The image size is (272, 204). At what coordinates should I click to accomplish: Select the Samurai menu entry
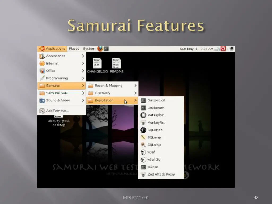(62, 86)
